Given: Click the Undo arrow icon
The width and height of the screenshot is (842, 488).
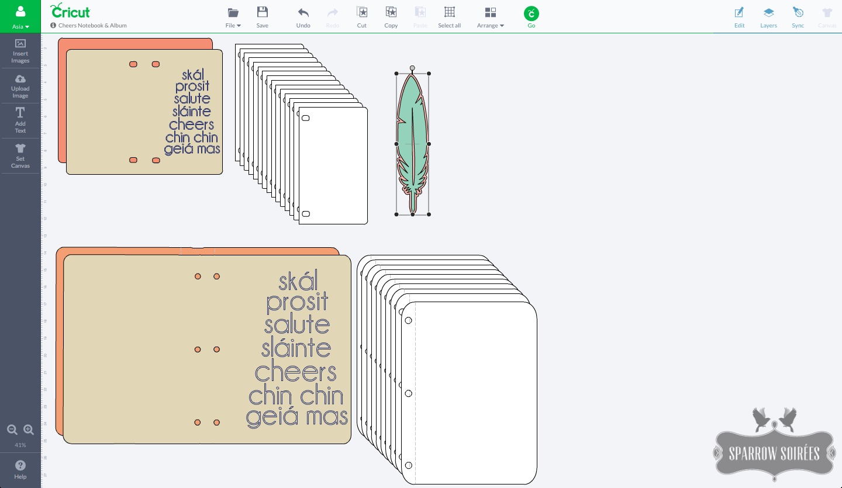Looking at the screenshot, I should pos(303,13).
